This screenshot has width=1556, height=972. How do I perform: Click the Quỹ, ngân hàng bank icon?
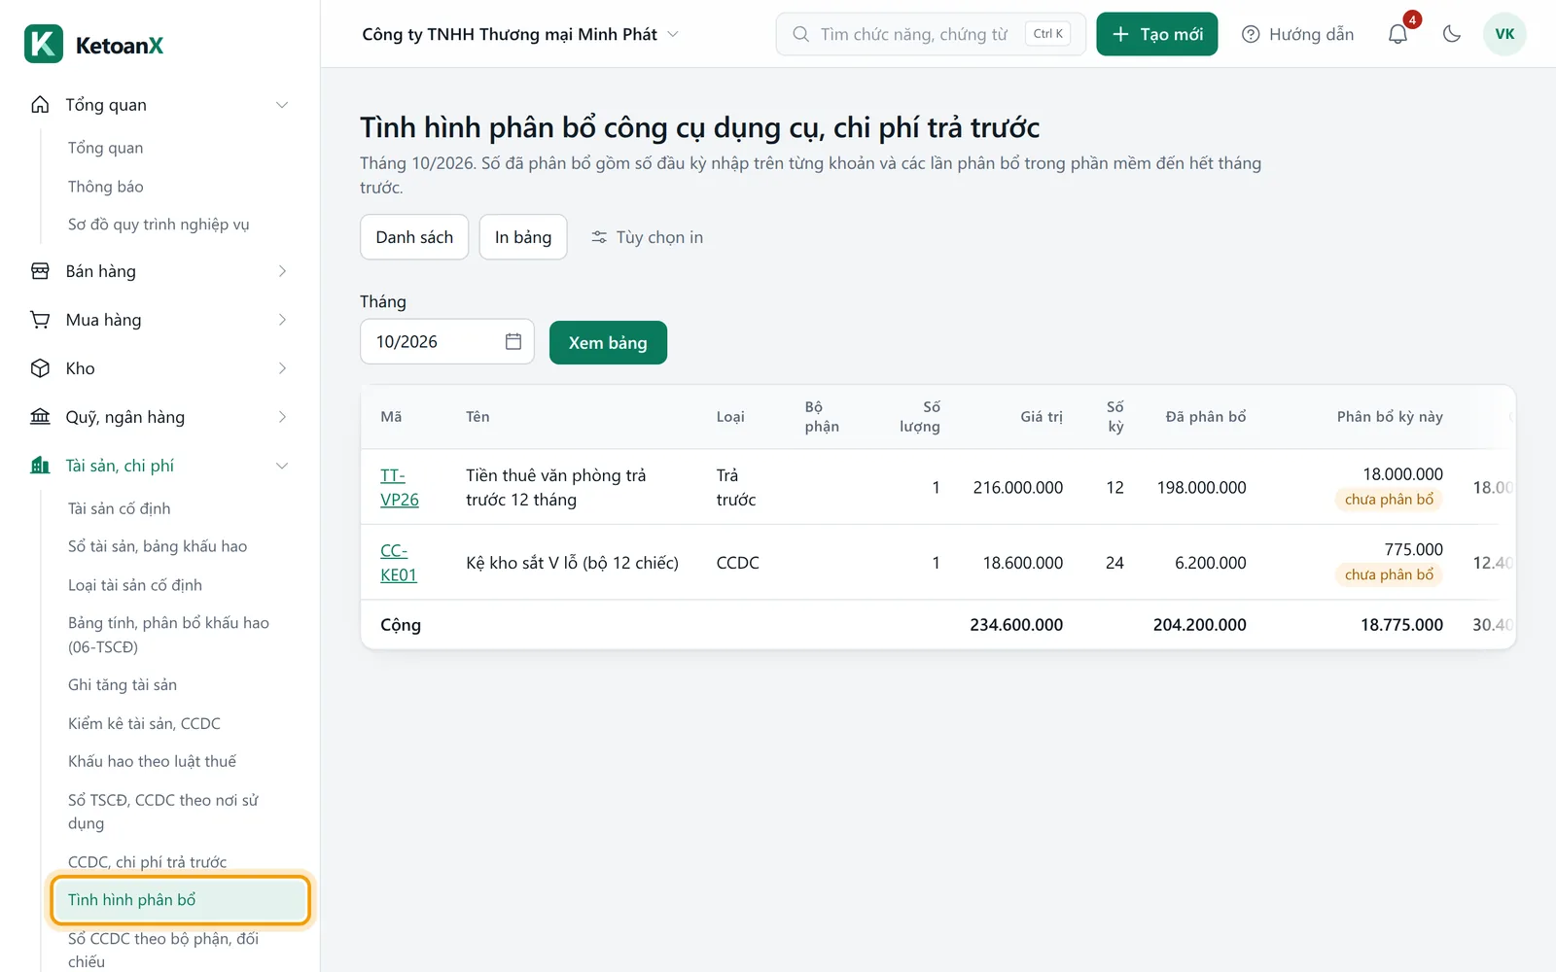point(40,417)
